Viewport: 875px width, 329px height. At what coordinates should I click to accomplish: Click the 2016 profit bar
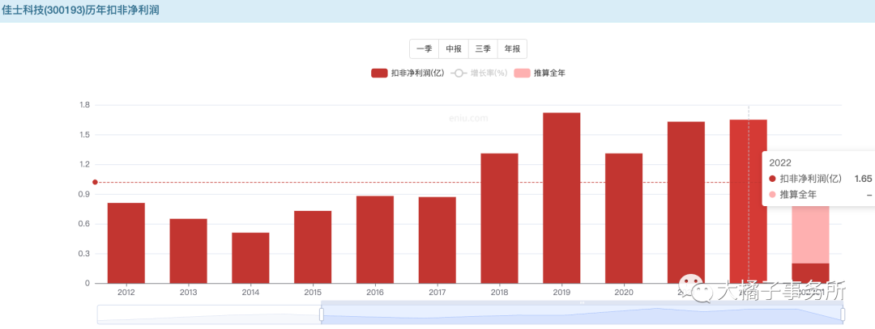pos(375,239)
